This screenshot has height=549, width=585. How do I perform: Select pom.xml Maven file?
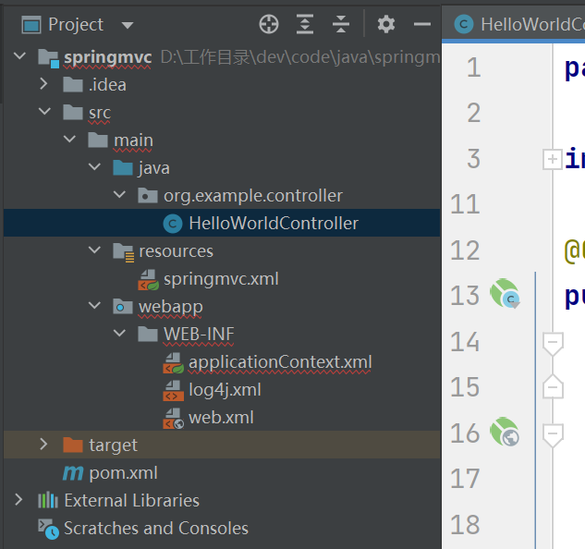[124, 473]
